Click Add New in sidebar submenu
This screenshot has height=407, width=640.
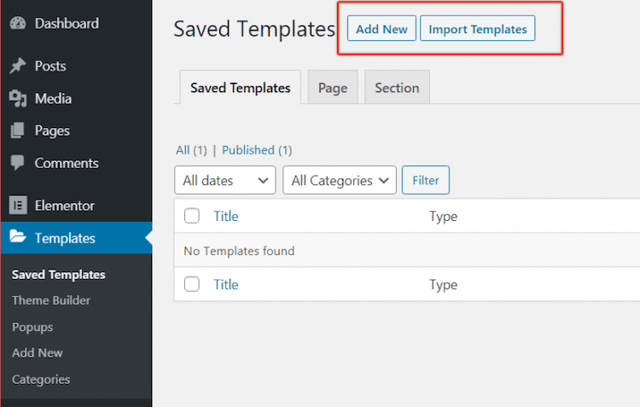click(38, 352)
